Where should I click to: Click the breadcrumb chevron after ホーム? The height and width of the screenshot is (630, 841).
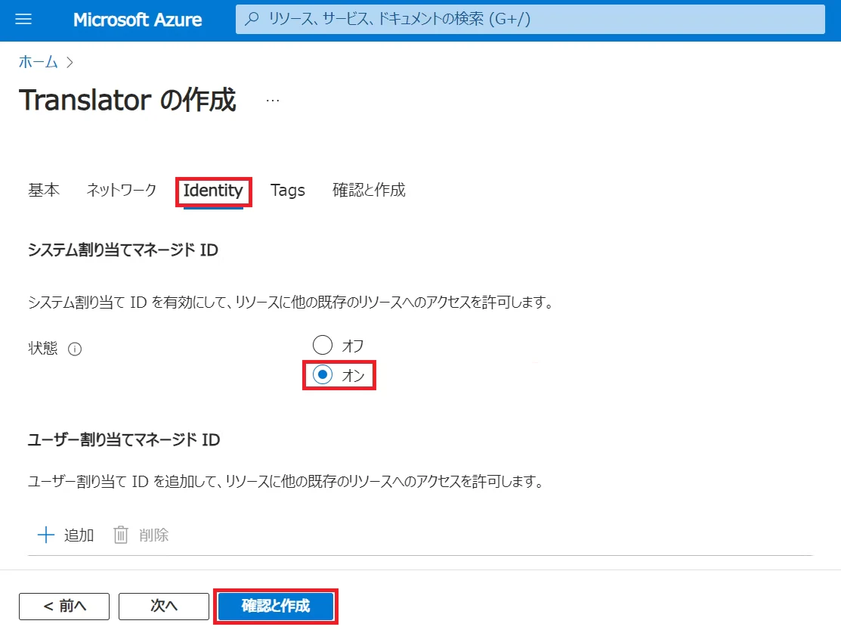[70, 63]
